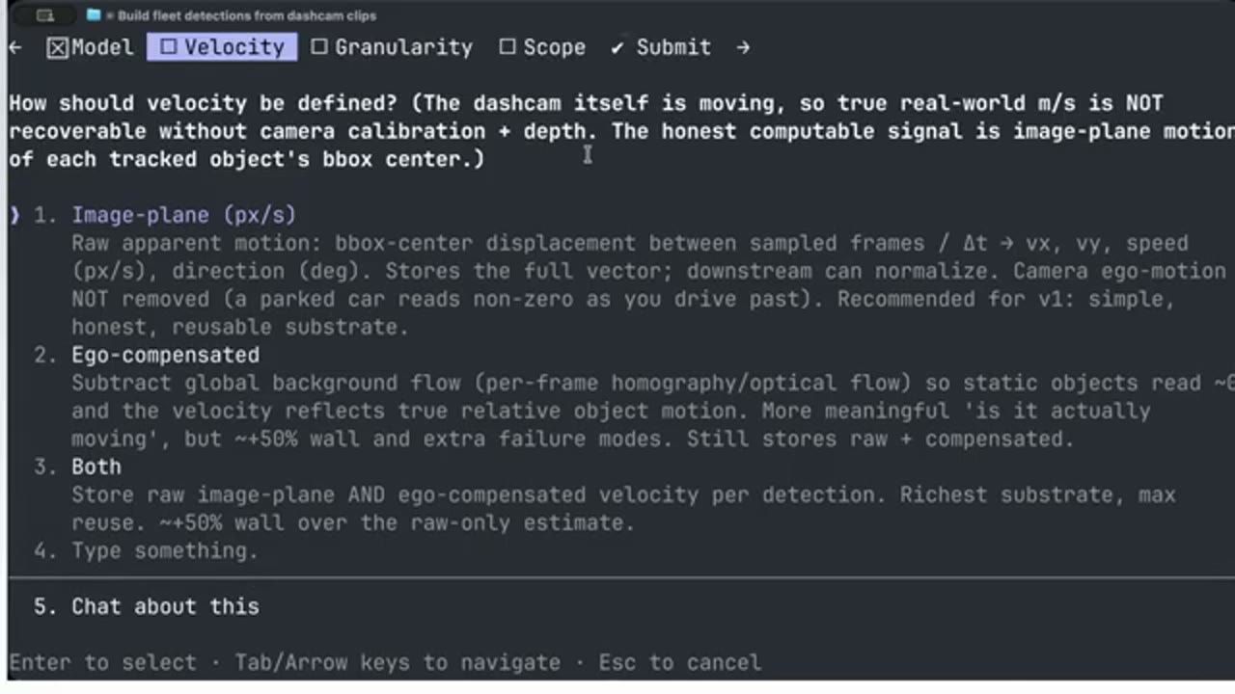Open Chat about this option
1235x694 pixels.
[x=165, y=606]
